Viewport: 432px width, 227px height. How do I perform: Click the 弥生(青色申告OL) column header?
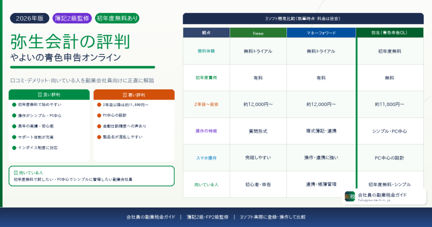(389, 32)
